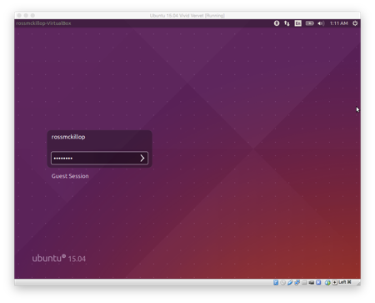This screenshot has width=375, height=303.
Task: Select the rossmckillop user name
Action: coord(68,137)
